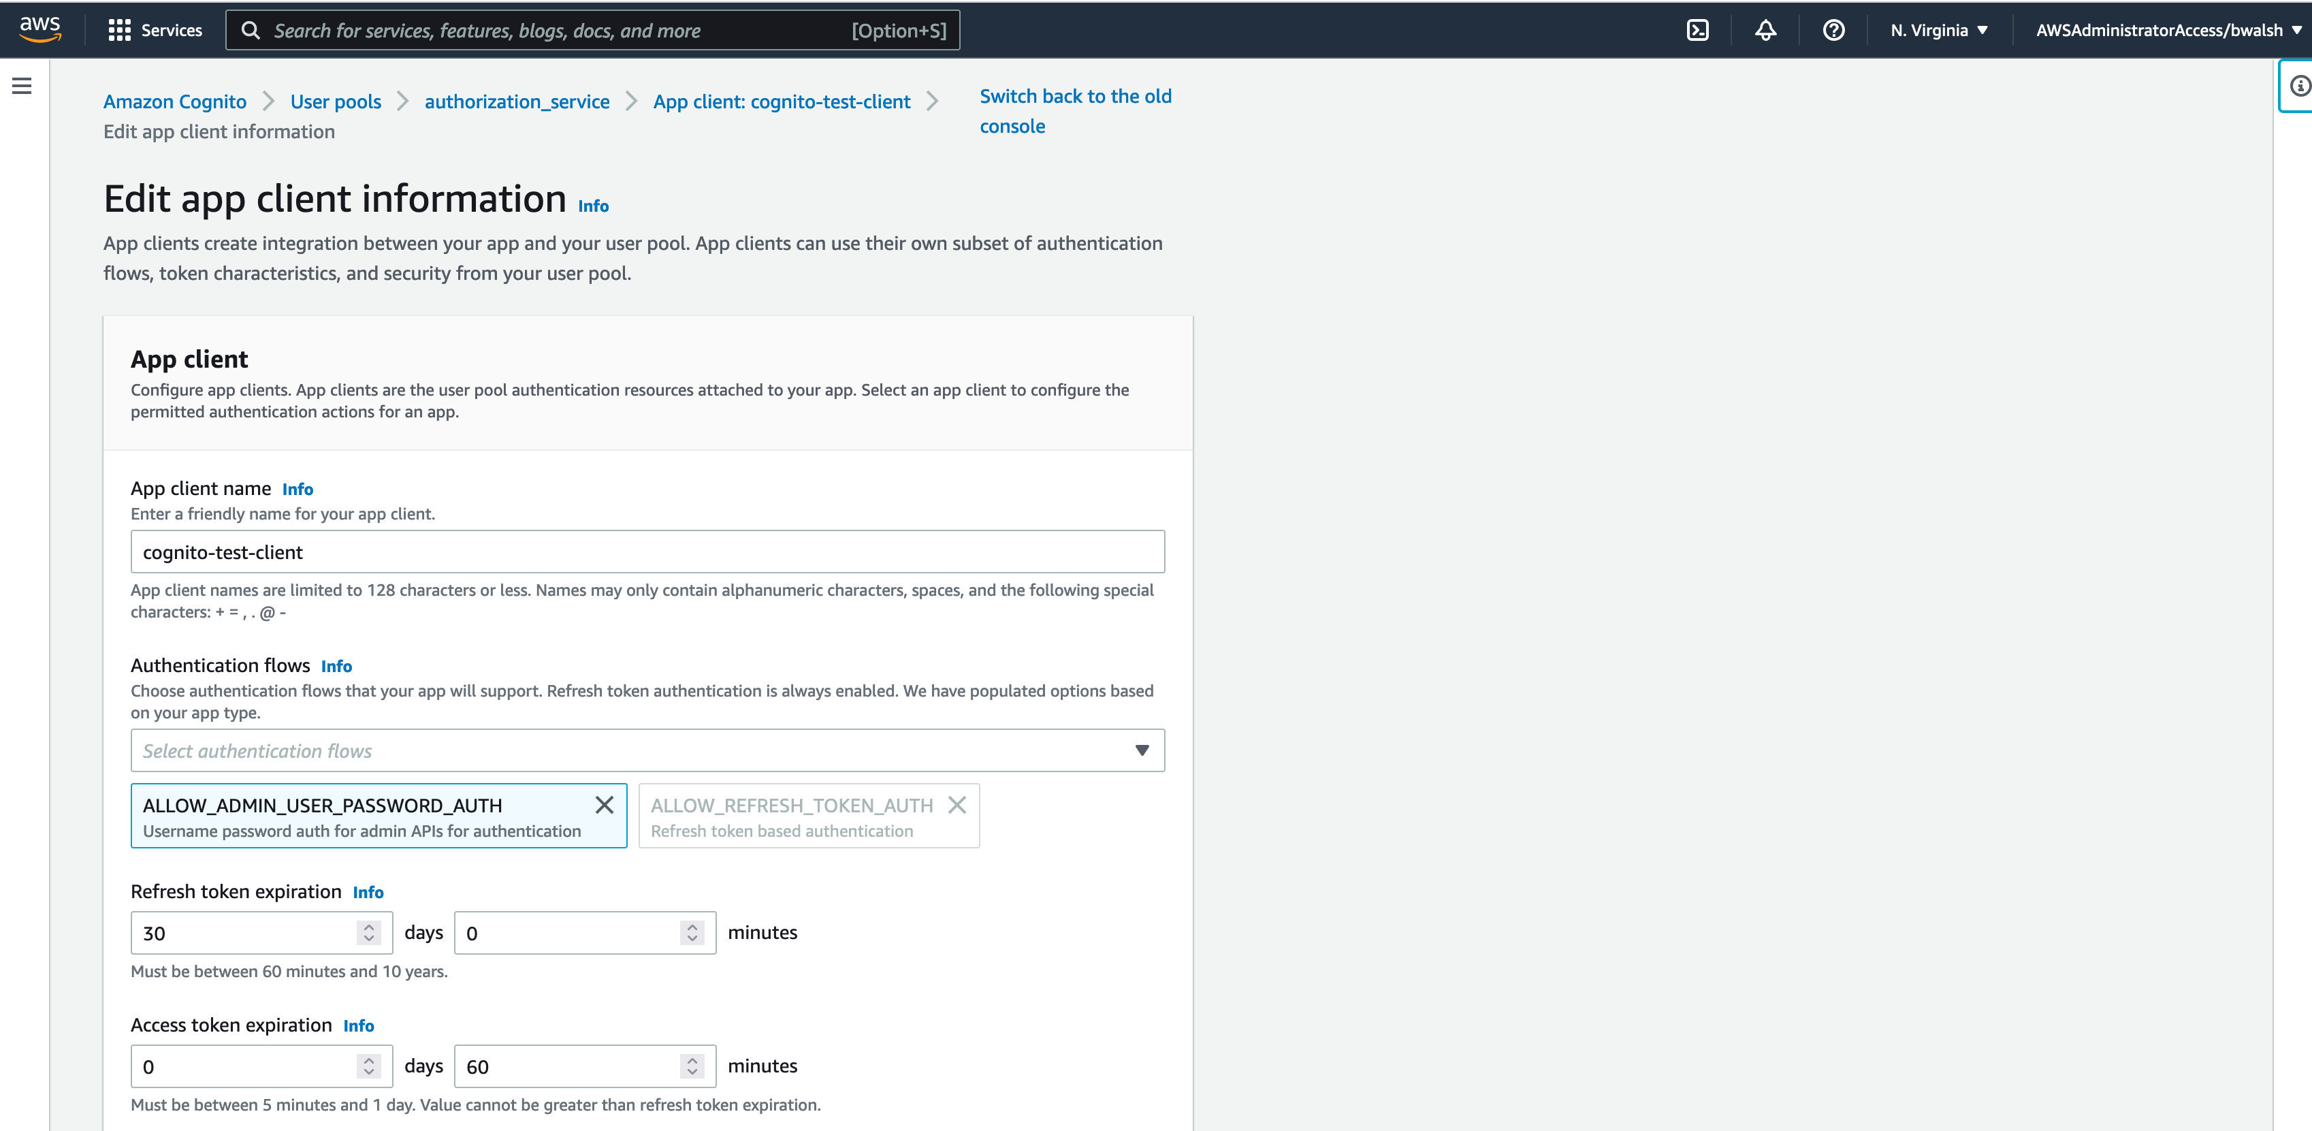This screenshot has height=1131, width=2312.
Task: Go to Amazon Cognito breadcrumb
Action: [x=175, y=101]
